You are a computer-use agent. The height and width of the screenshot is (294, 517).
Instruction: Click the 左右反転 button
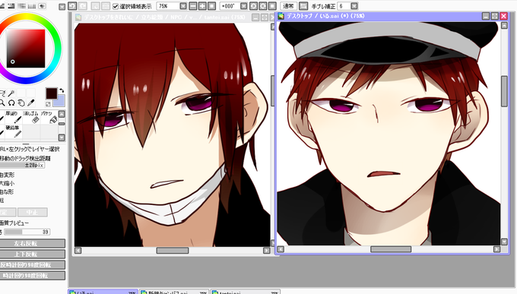[32, 244]
